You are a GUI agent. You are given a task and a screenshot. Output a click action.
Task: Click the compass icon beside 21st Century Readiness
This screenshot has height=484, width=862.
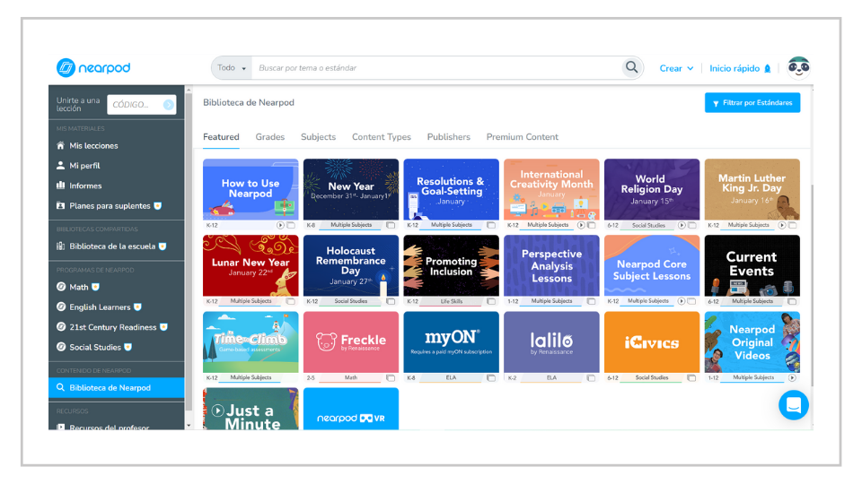click(61, 326)
